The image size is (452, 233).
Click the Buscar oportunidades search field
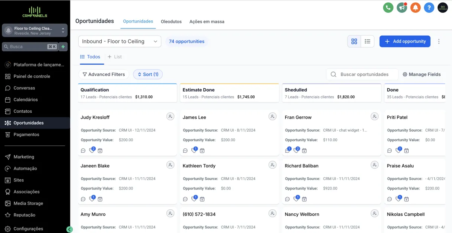(x=362, y=74)
